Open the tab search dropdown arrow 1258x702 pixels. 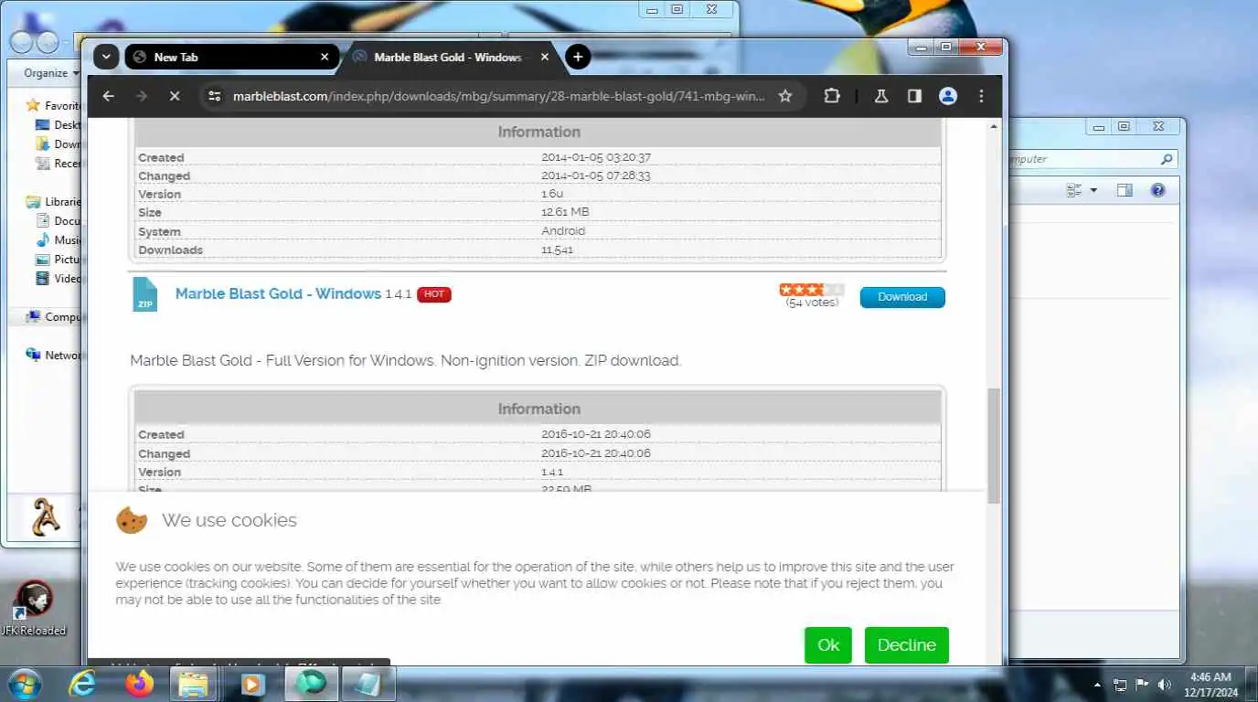pos(106,57)
